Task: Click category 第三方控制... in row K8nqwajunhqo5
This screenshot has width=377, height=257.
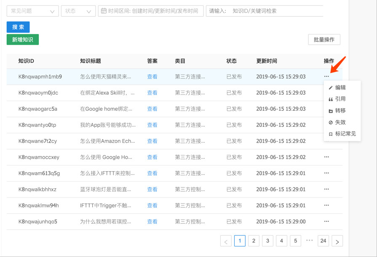Action: (190, 222)
